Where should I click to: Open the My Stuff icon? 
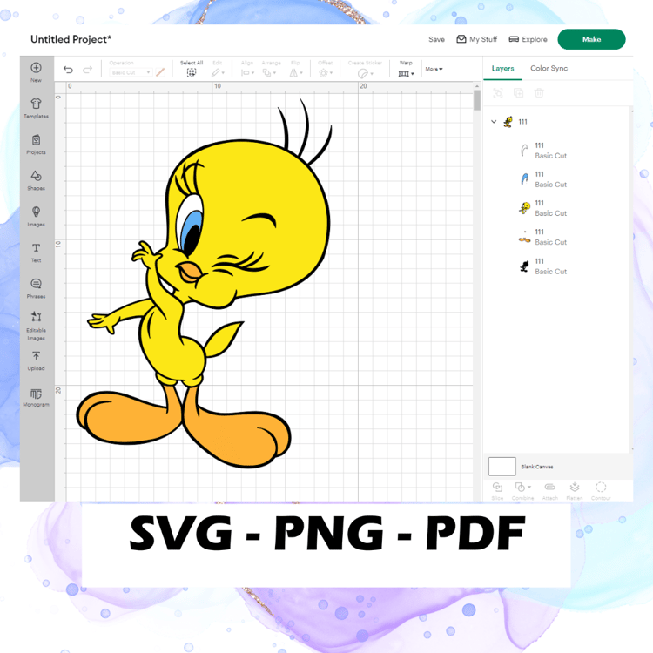point(461,39)
